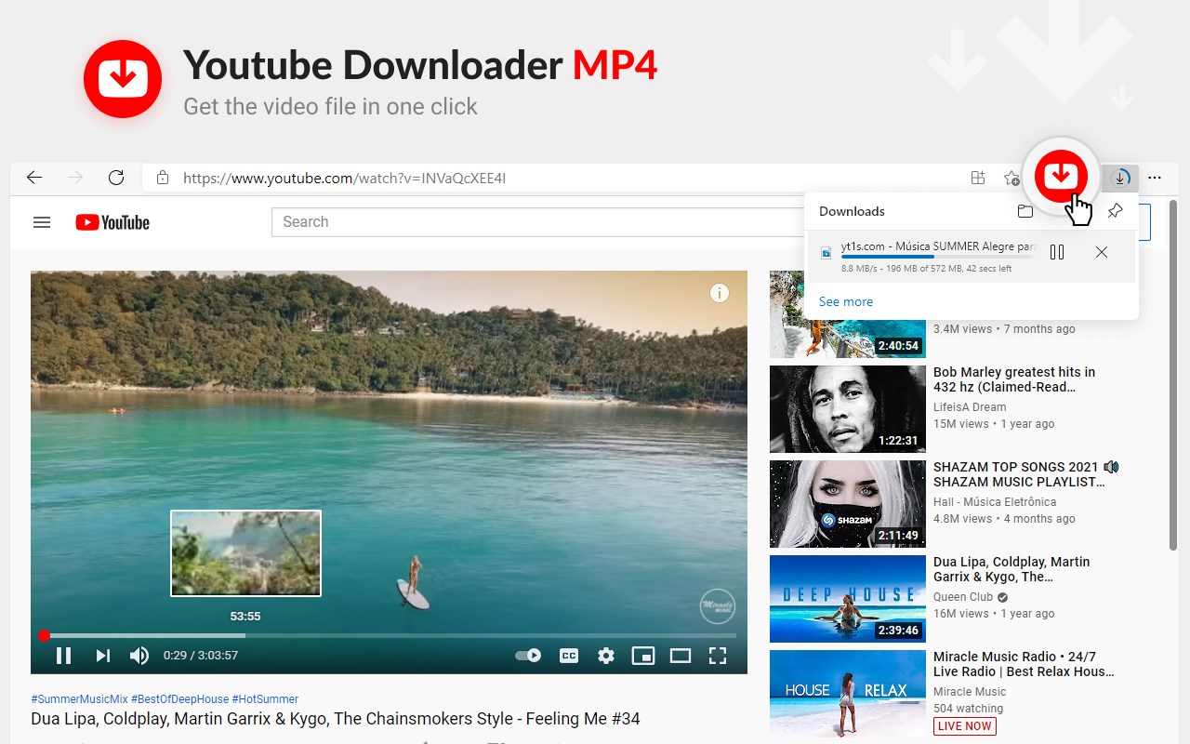The width and height of the screenshot is (1190, 744).
Task: Click the browser downloads toolbar icon
Action: 1121,178
